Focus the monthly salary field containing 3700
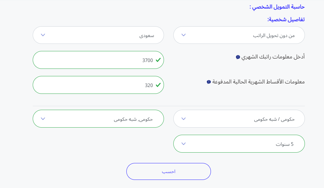Image resolution: width=324 pixels, height=188 pixels. point(94,60)
